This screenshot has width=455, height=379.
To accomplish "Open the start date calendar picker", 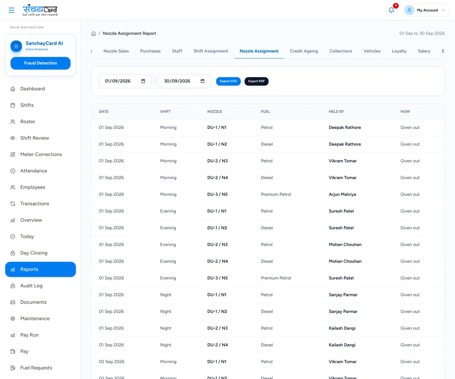I will (143, 81).
